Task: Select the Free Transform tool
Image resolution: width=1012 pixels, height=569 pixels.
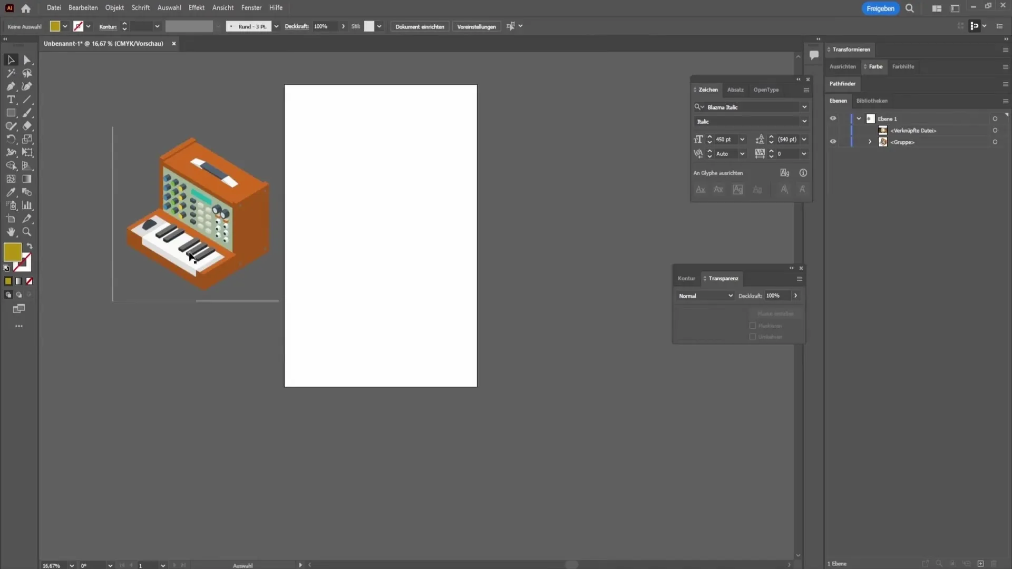Action: click(x=27, y=152)
